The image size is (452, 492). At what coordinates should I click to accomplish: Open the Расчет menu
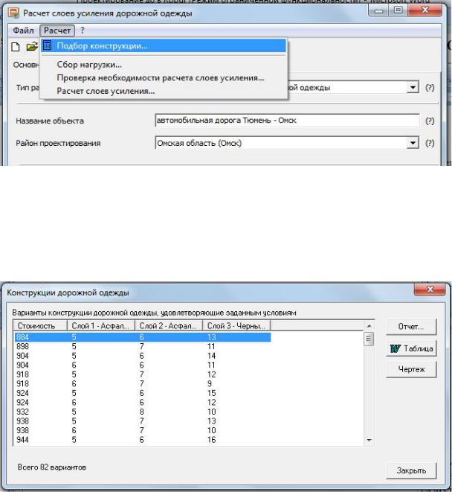(x=57, y=31)
